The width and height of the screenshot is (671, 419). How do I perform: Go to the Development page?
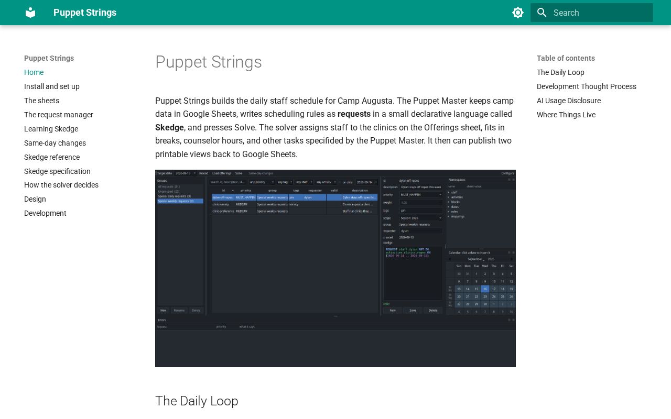tap(46, 213)
